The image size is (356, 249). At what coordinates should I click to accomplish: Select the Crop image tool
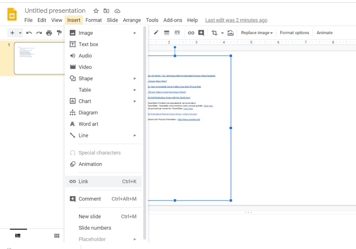coord(215,32)
